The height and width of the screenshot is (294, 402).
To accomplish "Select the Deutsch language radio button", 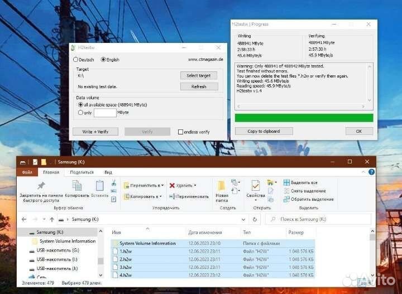I will click(x=76, y=59).
